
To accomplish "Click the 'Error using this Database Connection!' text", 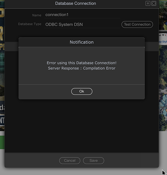I will click(81, 63).
